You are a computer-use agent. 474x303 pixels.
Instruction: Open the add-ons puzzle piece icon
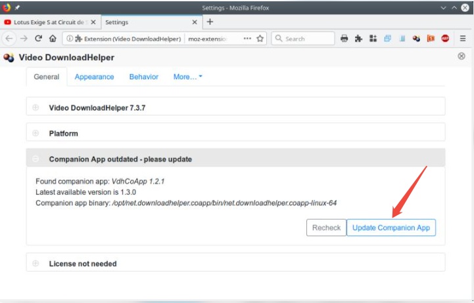point(358,39)
